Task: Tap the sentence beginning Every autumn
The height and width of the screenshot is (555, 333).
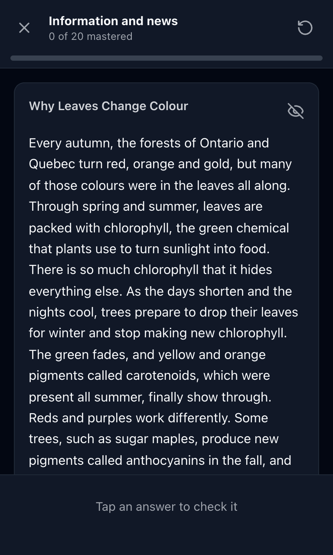Action: click(160, 164)
